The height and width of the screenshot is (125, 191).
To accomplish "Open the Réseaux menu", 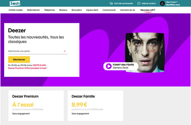I will coord(63,10).
